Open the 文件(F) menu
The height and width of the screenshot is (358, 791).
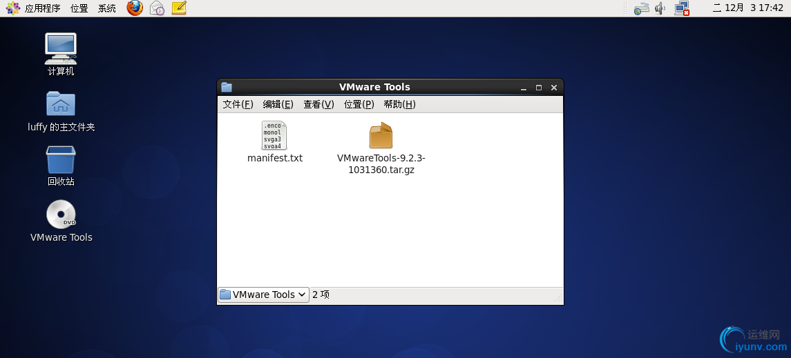pos(238,104)
